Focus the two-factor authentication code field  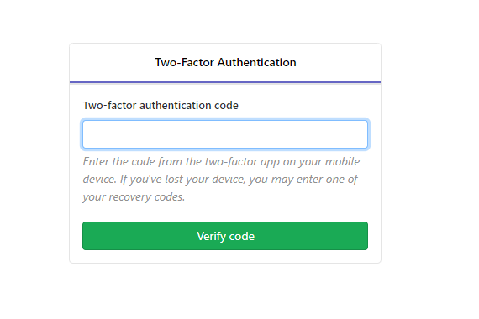(225, 134)
